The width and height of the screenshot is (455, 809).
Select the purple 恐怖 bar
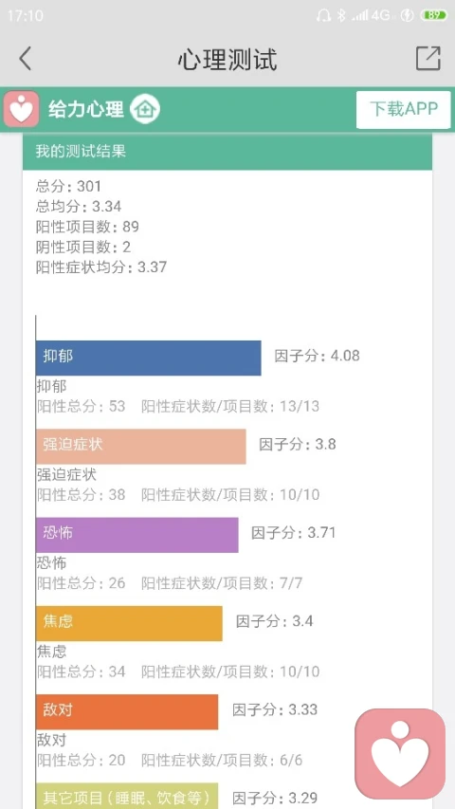point(137,535)
